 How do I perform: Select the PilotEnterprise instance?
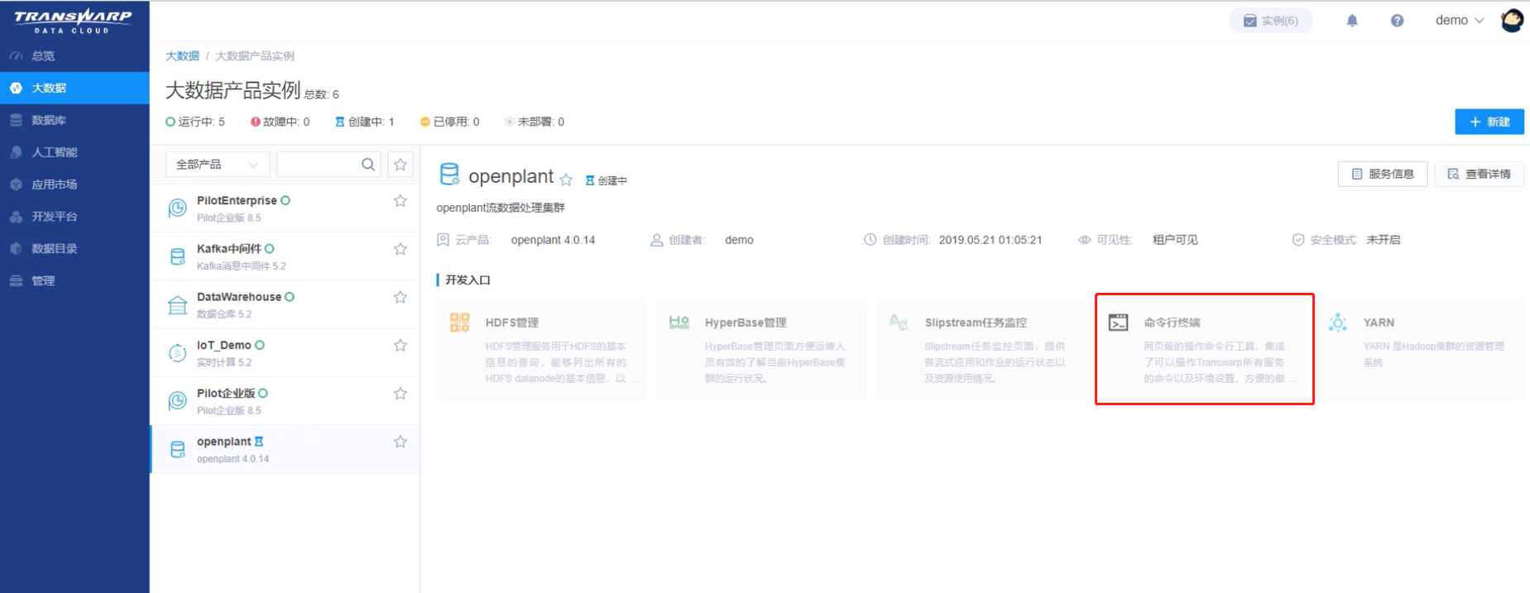(285, 208)
